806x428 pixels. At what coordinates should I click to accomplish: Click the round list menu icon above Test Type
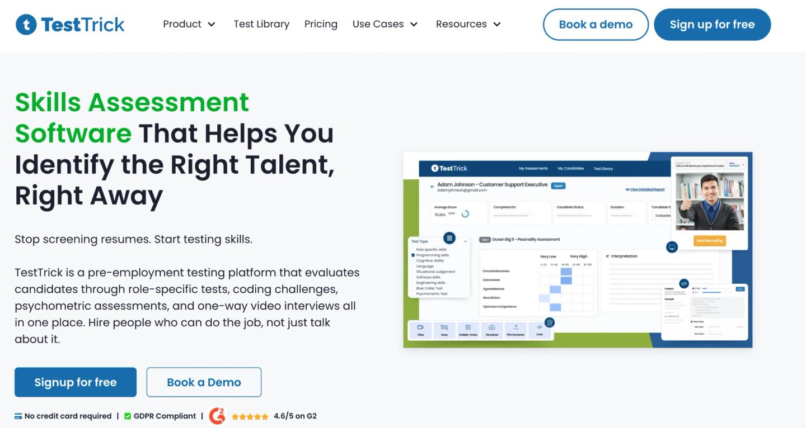pyautogui.click(x=449, y=238)
